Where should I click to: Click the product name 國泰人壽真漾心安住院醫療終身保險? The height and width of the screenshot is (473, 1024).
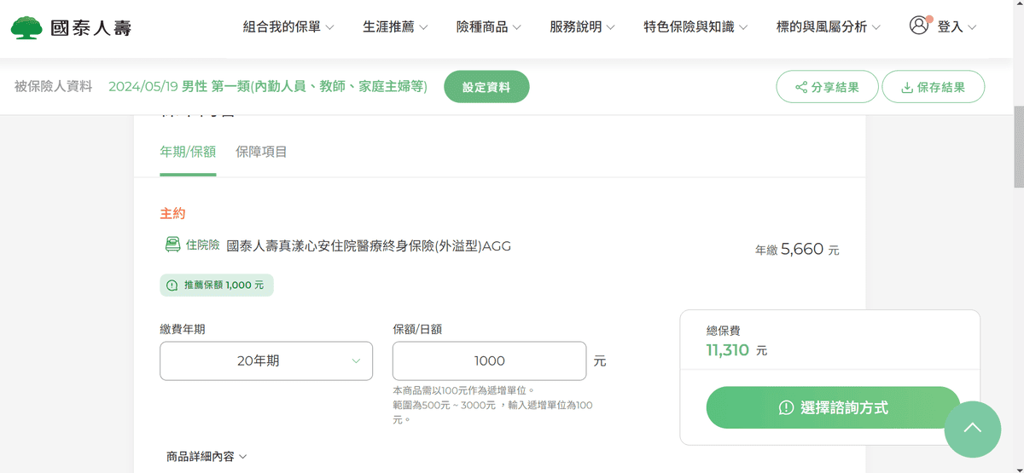pyautogui.click(x=369, y=246)
